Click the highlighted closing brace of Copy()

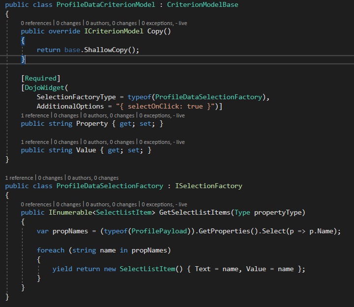coord(23,59)
